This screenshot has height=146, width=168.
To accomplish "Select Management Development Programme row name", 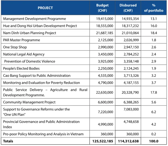I will pyautogui.click(x=35, y=19).
